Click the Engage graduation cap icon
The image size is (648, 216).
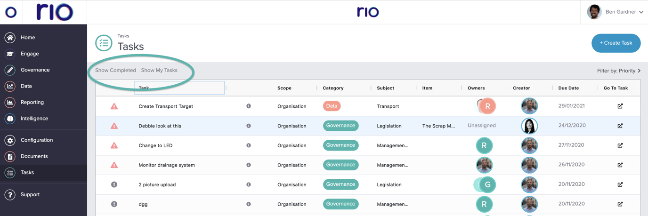(x=10, y=54)
